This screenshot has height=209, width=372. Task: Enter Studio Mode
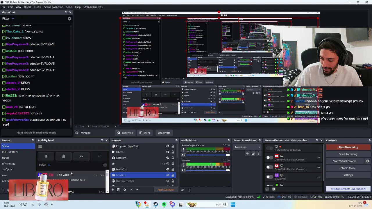point(348,168)
